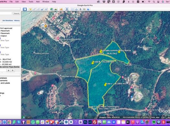The height and width of the screenshot is (126, 170).
Task: Open Chrome from the dock
Action: [x=9, y=122]
